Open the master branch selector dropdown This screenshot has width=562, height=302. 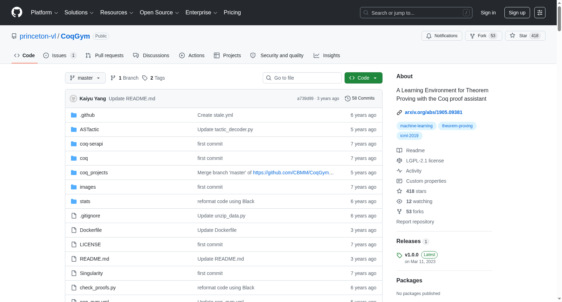85,78
